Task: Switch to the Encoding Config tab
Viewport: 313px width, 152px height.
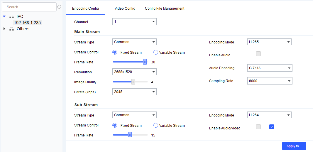Action: 85,9
